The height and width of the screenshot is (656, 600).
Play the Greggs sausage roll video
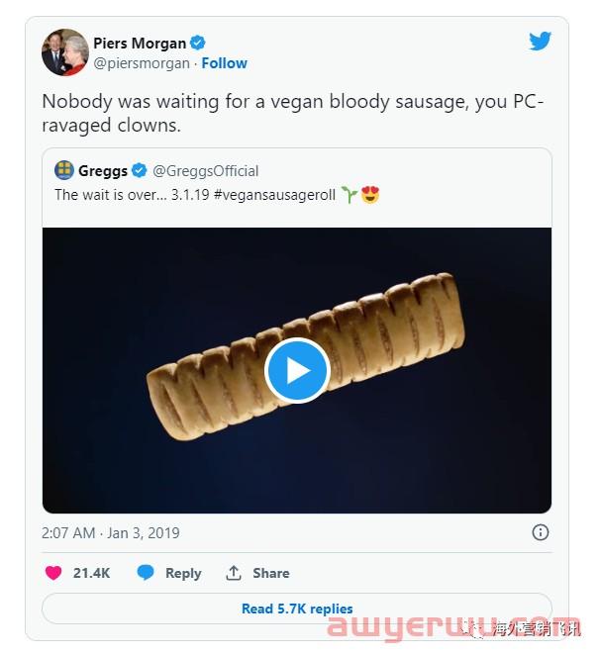click(297, 370)
